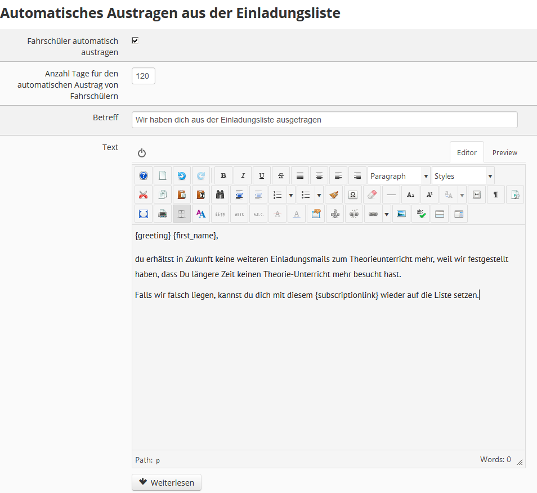Open the Paragraph format dropdown
This screenshot has height=493, width=537.
click(399, 176)
